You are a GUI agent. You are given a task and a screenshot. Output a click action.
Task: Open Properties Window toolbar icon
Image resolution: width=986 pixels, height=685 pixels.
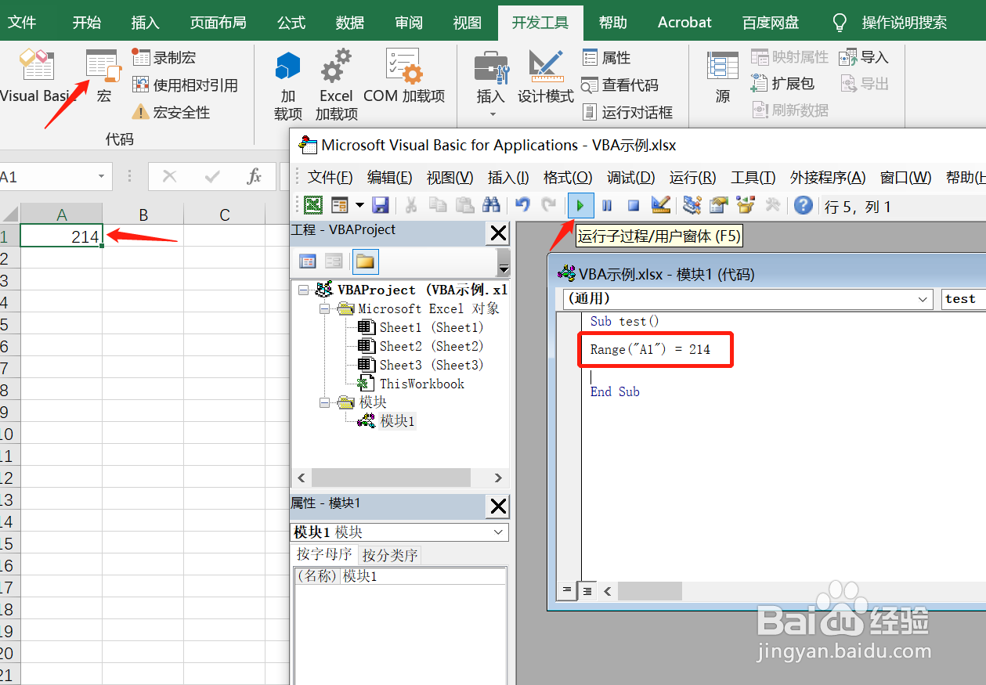[719, 206]
